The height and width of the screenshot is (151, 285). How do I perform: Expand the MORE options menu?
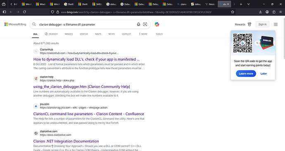143,34
